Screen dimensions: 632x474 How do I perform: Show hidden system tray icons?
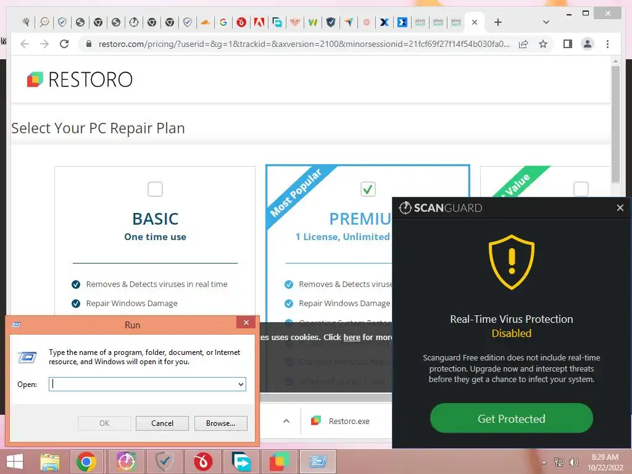click(x=544, y=462)
